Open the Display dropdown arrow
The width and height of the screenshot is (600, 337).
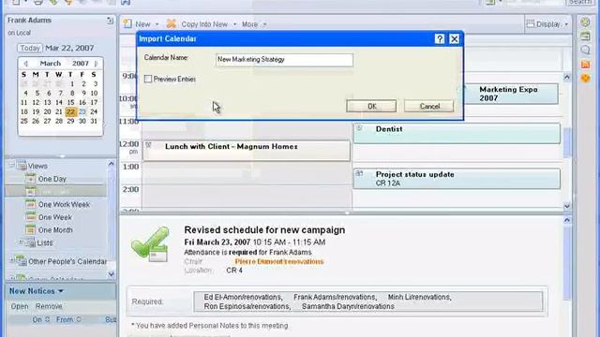click(566, 24)
